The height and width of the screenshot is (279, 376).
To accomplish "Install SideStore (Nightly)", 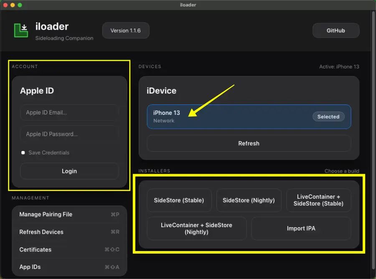I will click(x=249, y=200).
